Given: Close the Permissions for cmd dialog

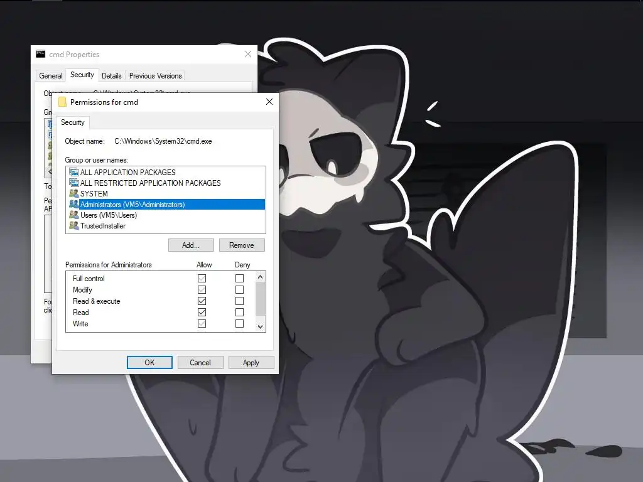Looking at the screenshot, I should (269, 102).
